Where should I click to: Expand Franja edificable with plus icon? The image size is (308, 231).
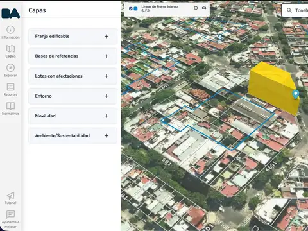point(107,36)
